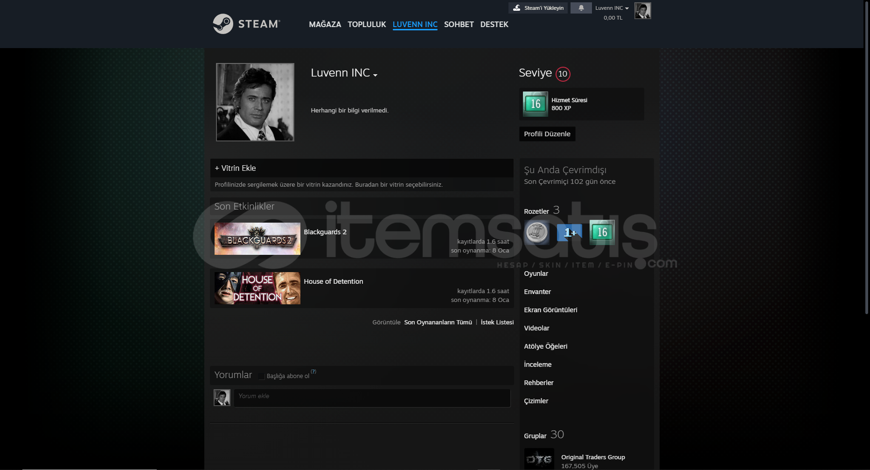Open the notifications bell icon
Viewport: 870px width, 470px height.
click(x=581, y=8)
